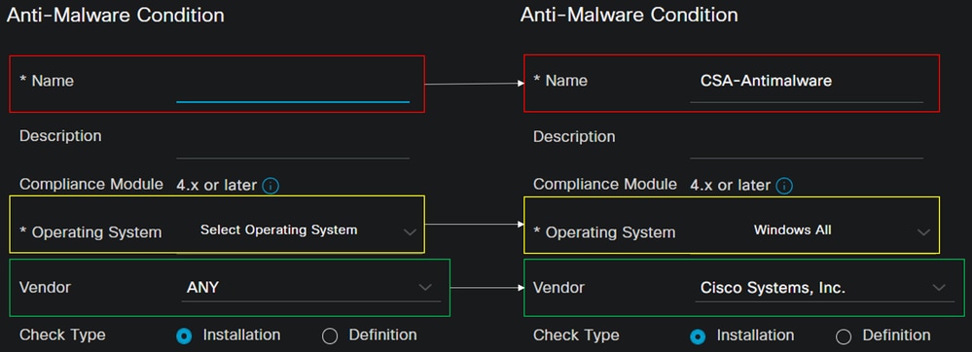Click the empty Description field in left panel
The width and height of the screenshot is (972, 352).
point(293,141)
